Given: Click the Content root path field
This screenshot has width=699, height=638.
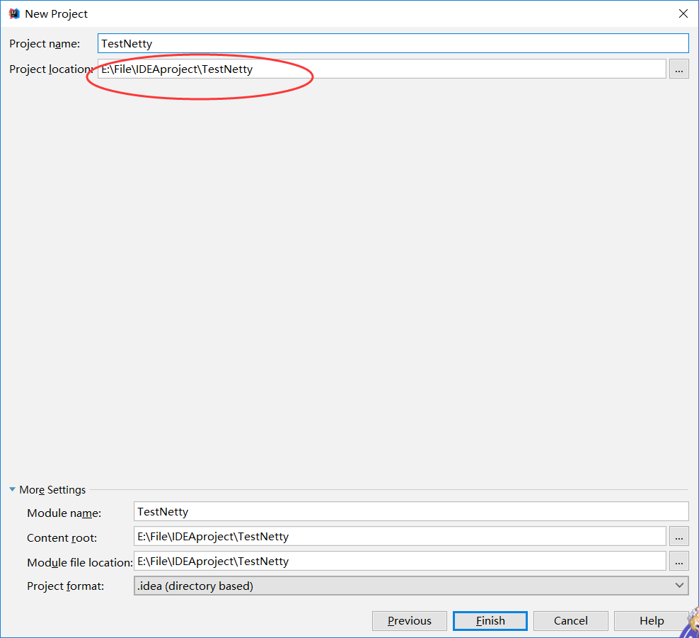Looking at the screenshot, I should 400,536.
